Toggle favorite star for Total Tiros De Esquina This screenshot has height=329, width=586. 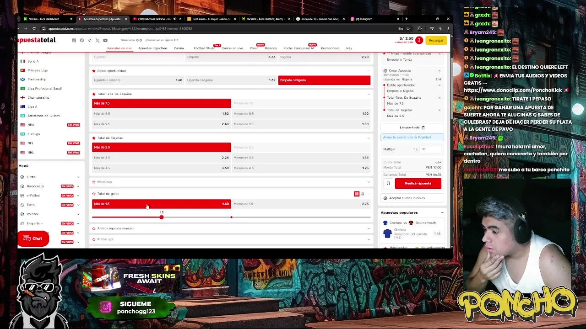click(x=94, y=94)
